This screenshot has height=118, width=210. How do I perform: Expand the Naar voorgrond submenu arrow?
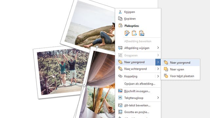pos(158,62)
